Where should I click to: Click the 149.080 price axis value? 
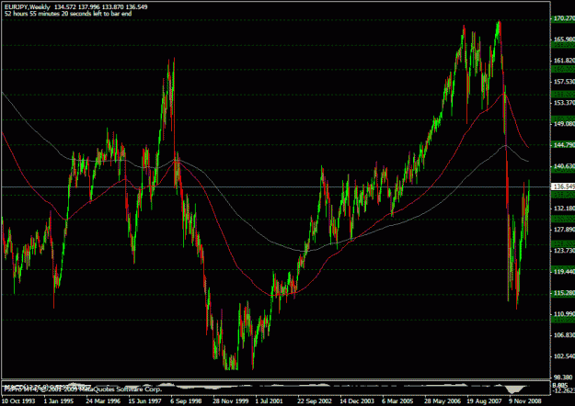tap(564, 124)
